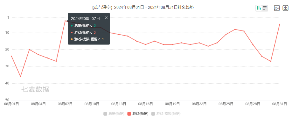The image size is (292, 121).
Task: Click the 08月30日 dip data point
Action: click(x=271, y=61)
